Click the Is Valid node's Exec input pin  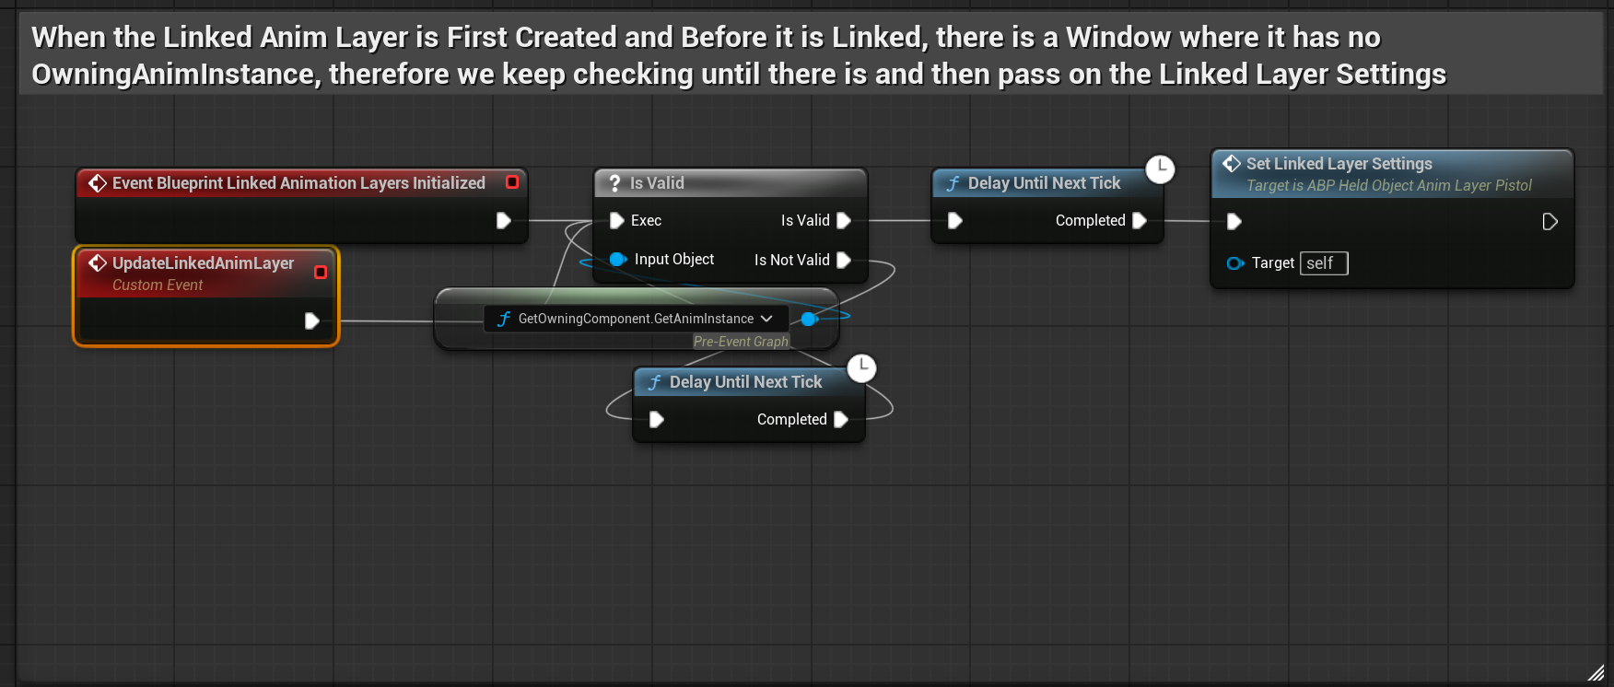click(616, 221)
